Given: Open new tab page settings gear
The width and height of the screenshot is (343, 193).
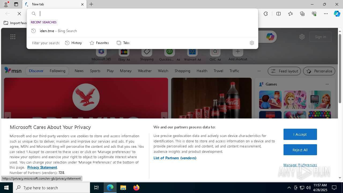Looking at the screenshot, I should (x=302, y=37).
